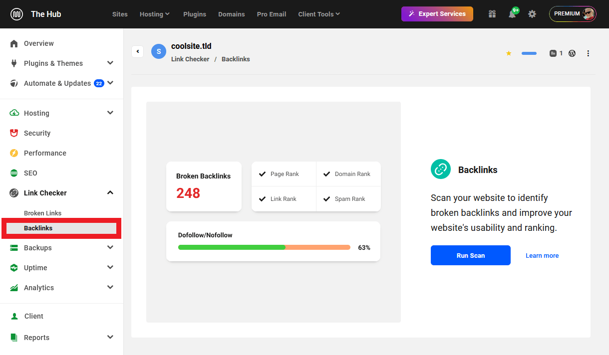Click the SEO sidebar icon

pyautogui.click(x=14, y=173)
